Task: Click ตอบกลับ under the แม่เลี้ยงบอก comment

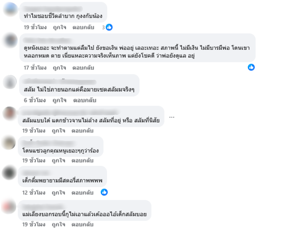Action: click(82, 224)
